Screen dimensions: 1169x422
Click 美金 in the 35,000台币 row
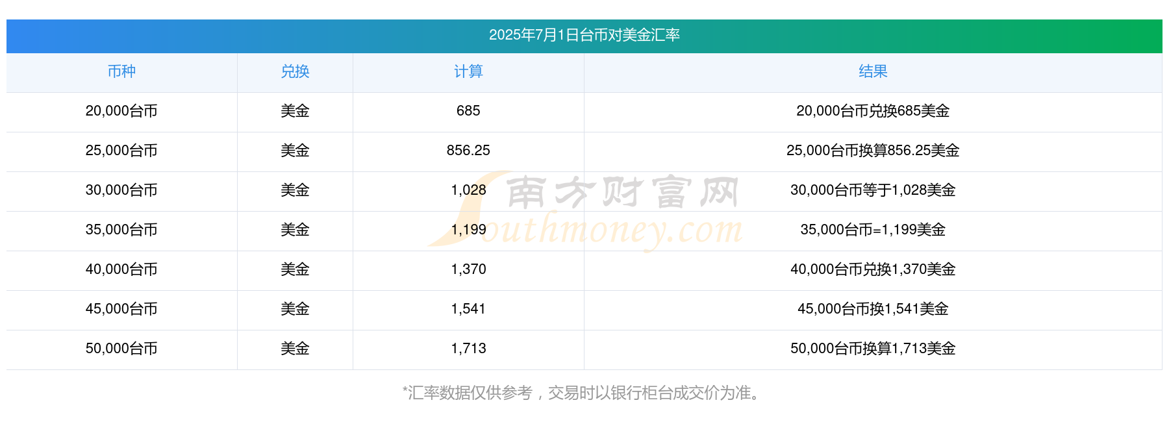coord(295,230)
